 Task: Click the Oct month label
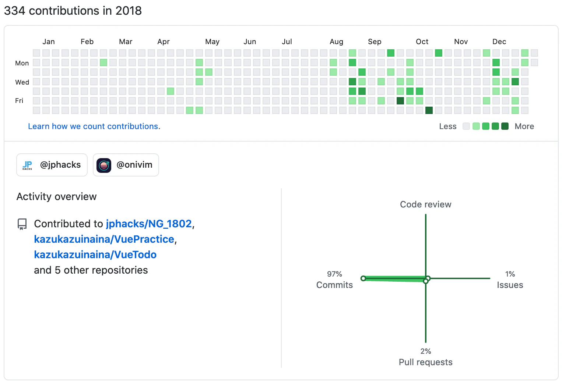point(422,42)
